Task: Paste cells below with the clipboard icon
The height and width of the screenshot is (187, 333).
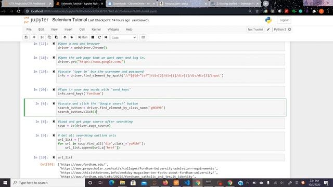Action: click(x=57, y=37)
